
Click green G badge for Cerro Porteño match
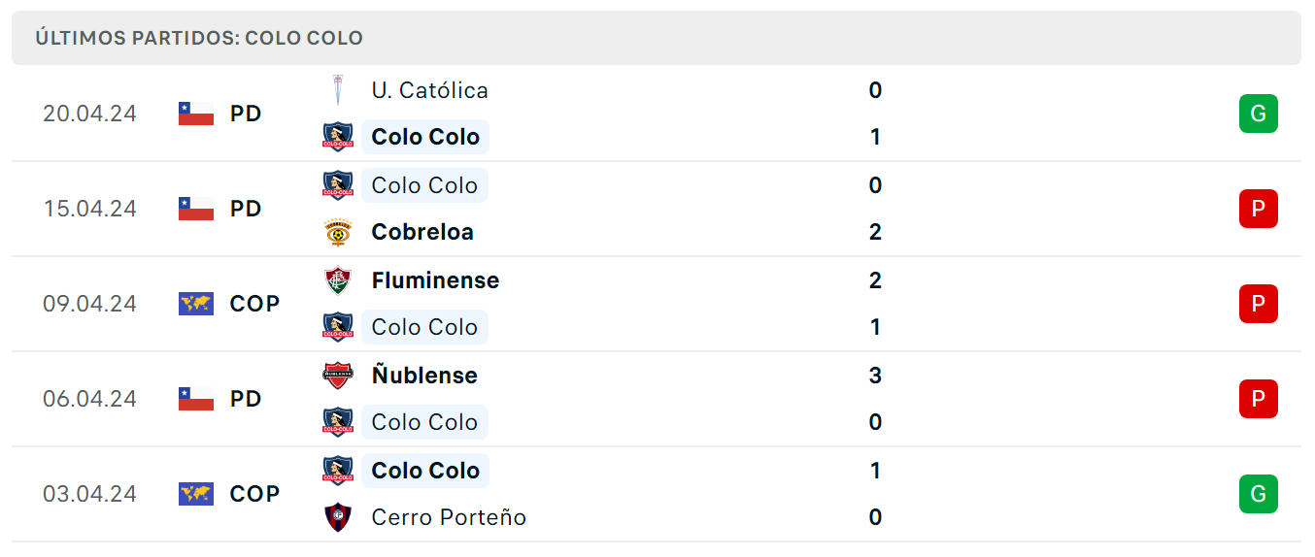(x=1258, y=494)
